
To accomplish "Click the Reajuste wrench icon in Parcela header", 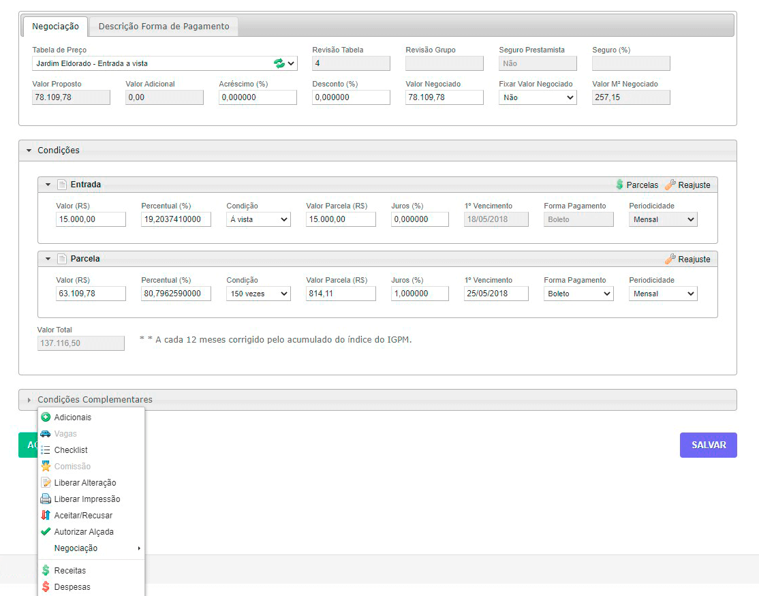I will 670,259.
